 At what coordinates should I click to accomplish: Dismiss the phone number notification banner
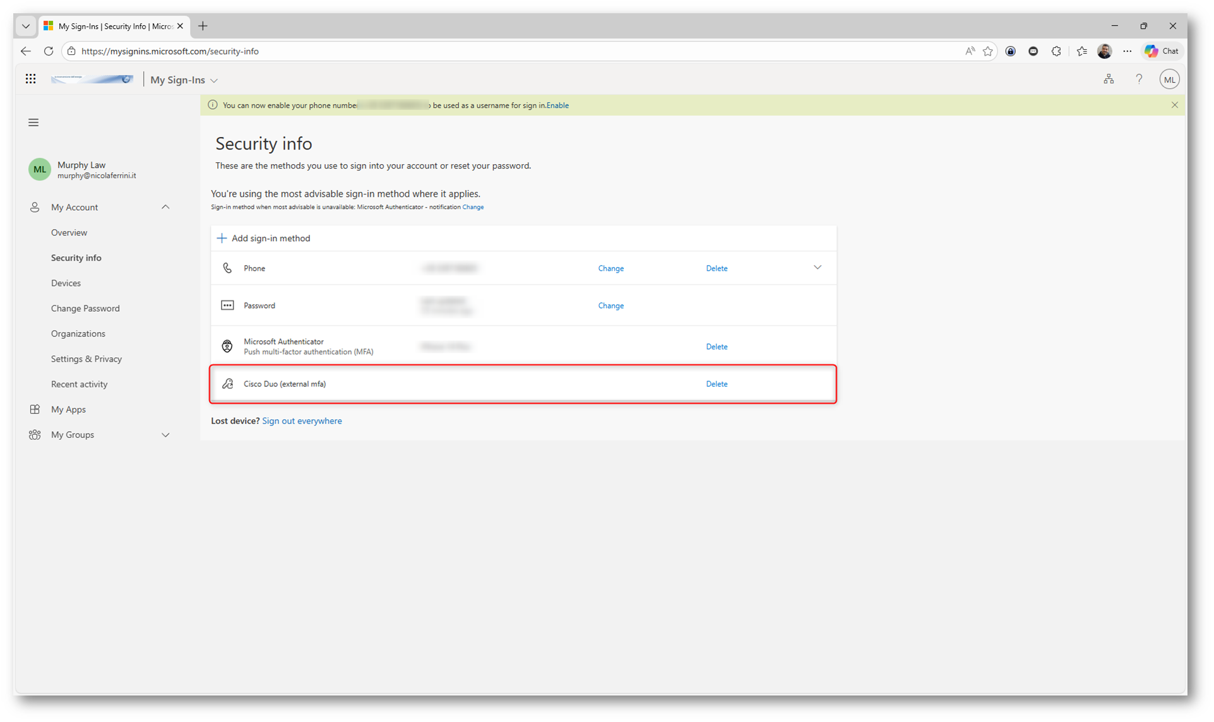pos(1175,105)
